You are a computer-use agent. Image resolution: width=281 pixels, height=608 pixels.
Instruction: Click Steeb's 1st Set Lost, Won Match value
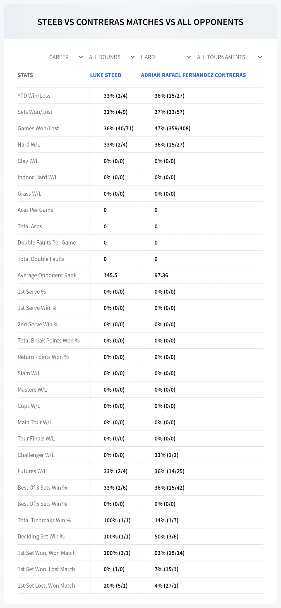pyautogui.click(x=116, y=586)
